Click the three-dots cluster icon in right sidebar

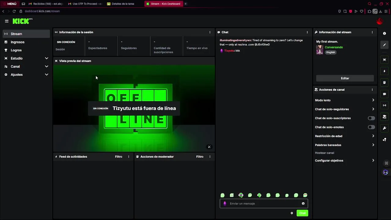tap(385, 140)
